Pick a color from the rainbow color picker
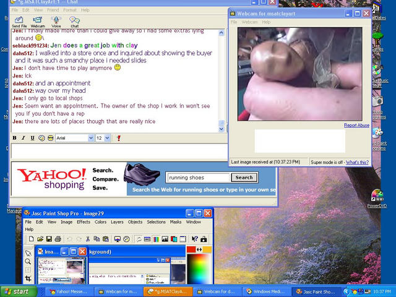The image size is (396, 297). 199,269
